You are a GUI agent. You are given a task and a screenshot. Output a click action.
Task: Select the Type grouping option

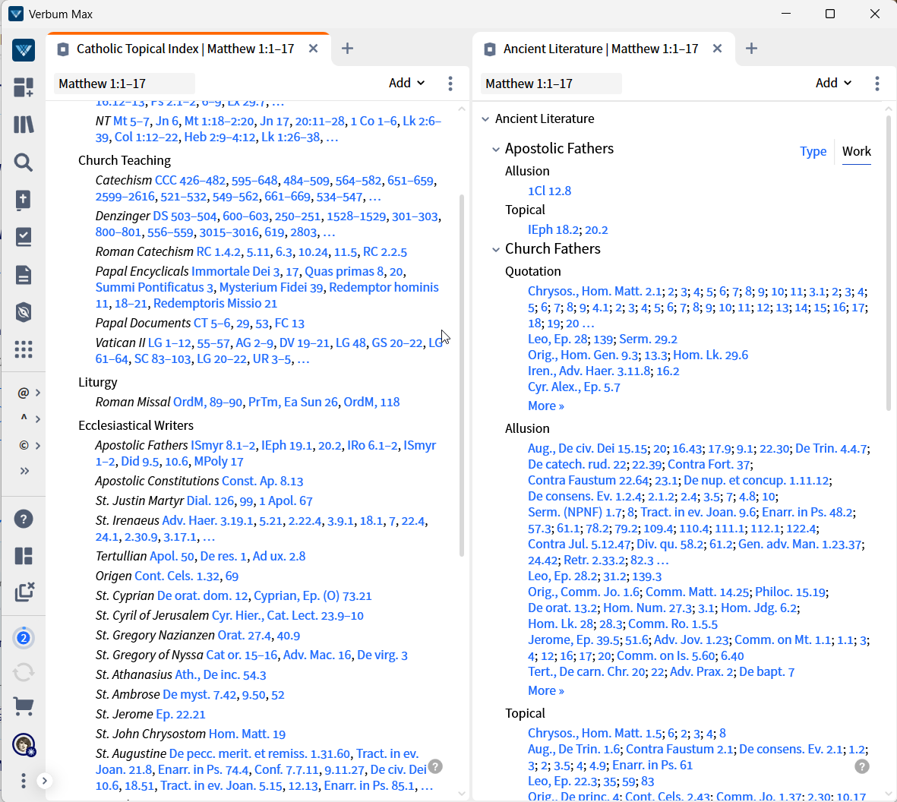(x=813, y=152)
